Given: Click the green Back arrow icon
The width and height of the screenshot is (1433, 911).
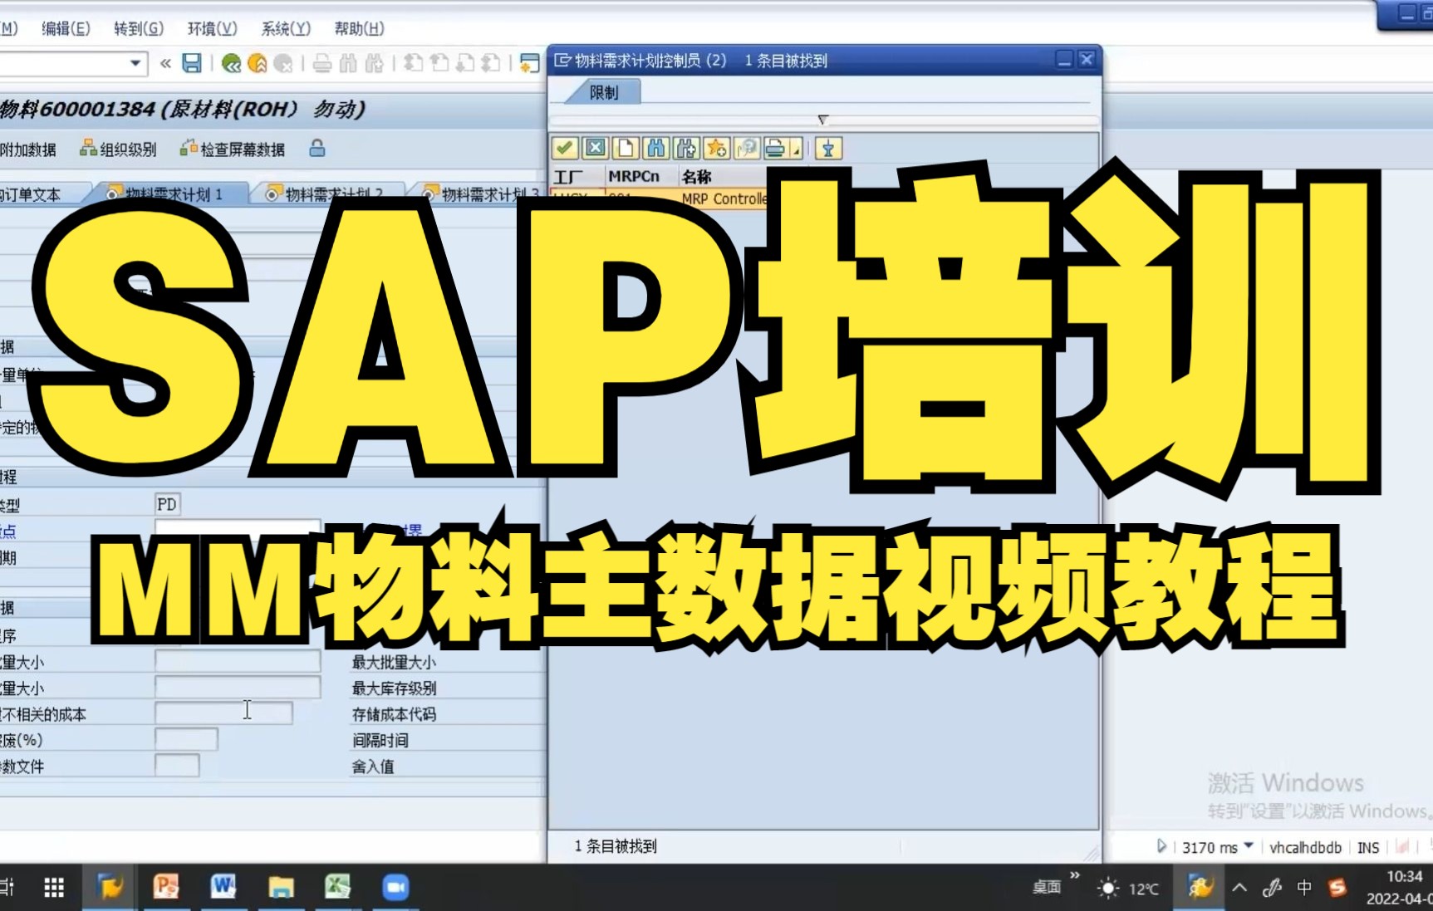Looking at the screenshot, I should pyautogui.click(x=232, y=63).
